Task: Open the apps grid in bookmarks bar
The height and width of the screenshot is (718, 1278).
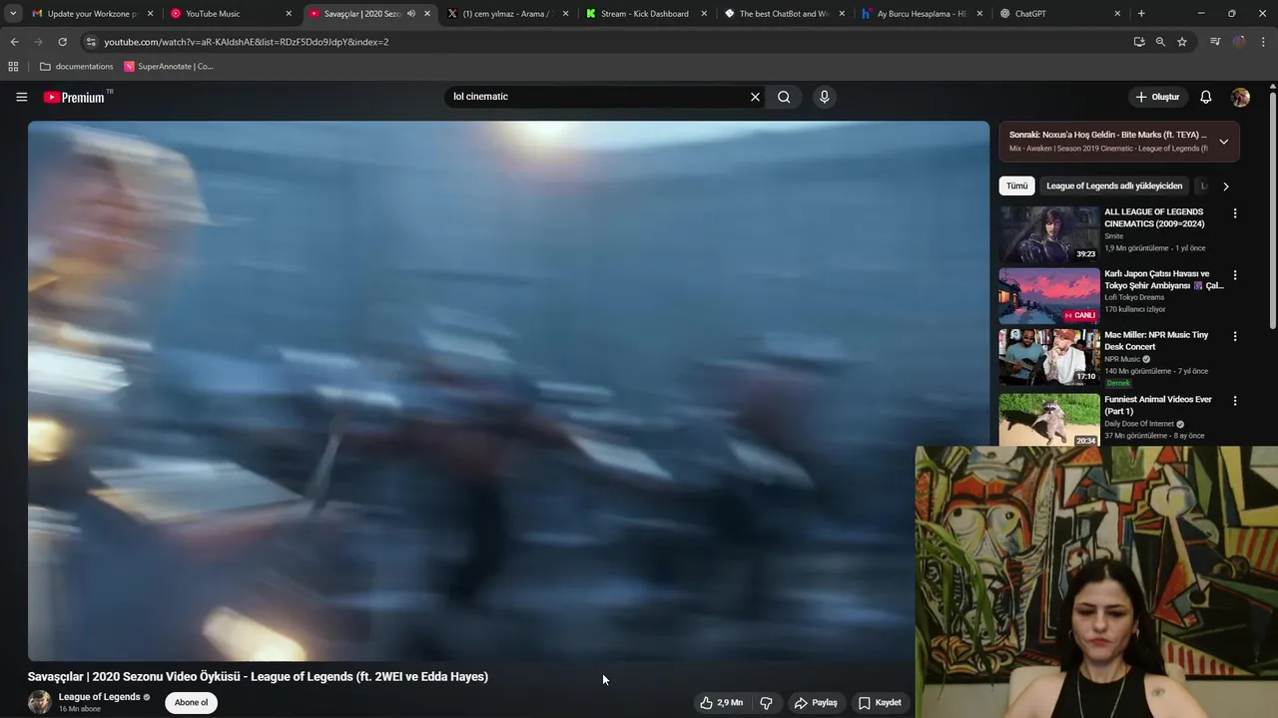Action: pos(13,67)
